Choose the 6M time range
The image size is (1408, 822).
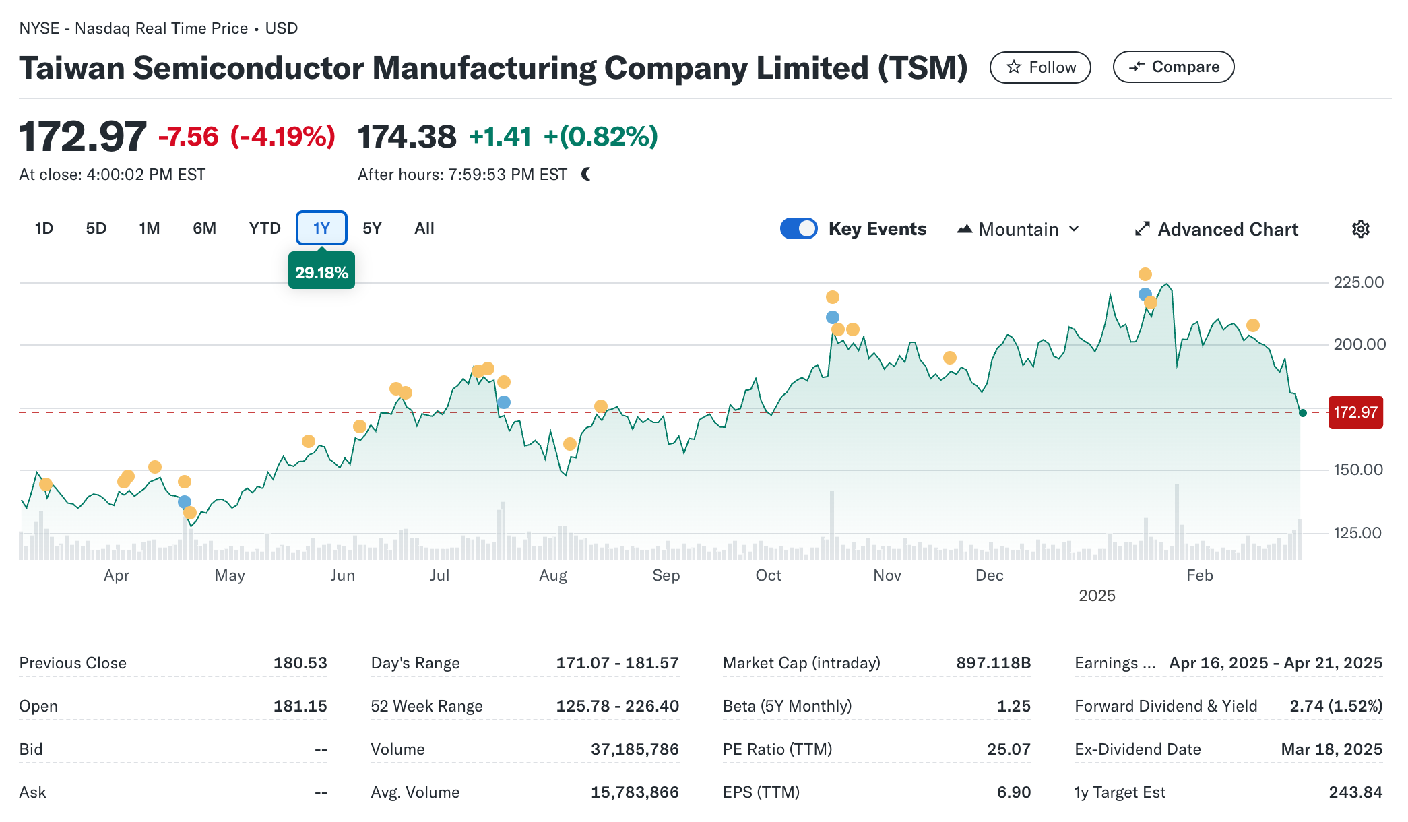tap(204, 228)
